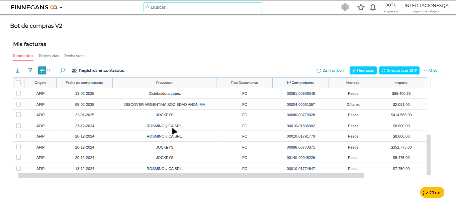Expand the double chevron next to sliders

(x=49, y=70)
